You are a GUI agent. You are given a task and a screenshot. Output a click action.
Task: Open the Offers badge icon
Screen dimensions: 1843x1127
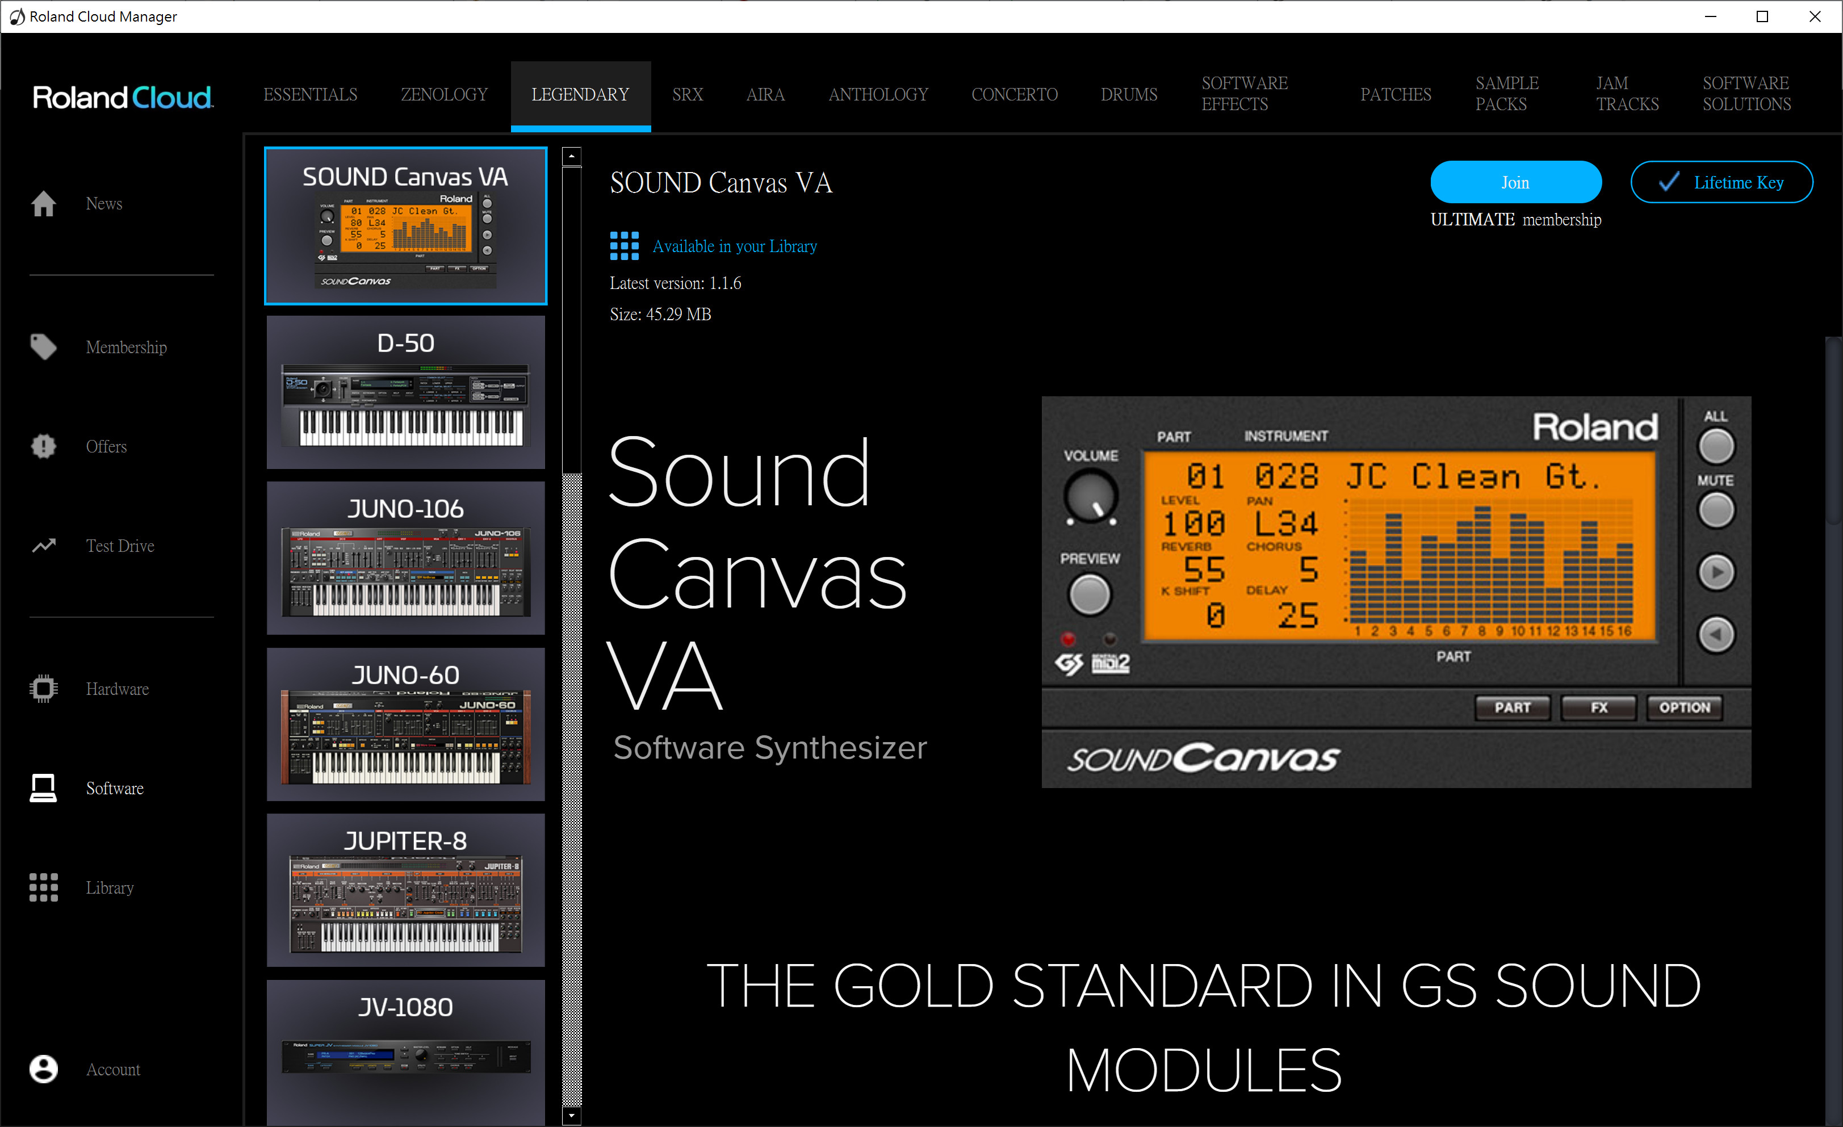pyautogui.click(x=43, y=446)
